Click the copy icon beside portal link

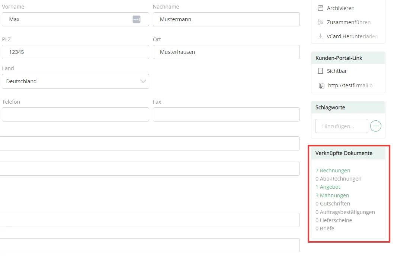321,85
